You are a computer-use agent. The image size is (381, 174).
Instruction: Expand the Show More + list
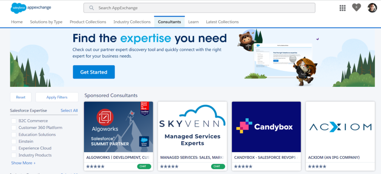(23, 163)
